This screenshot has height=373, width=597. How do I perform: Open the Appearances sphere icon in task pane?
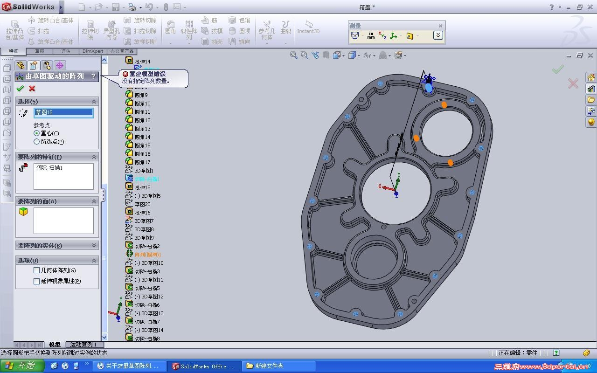coord(591,122)
